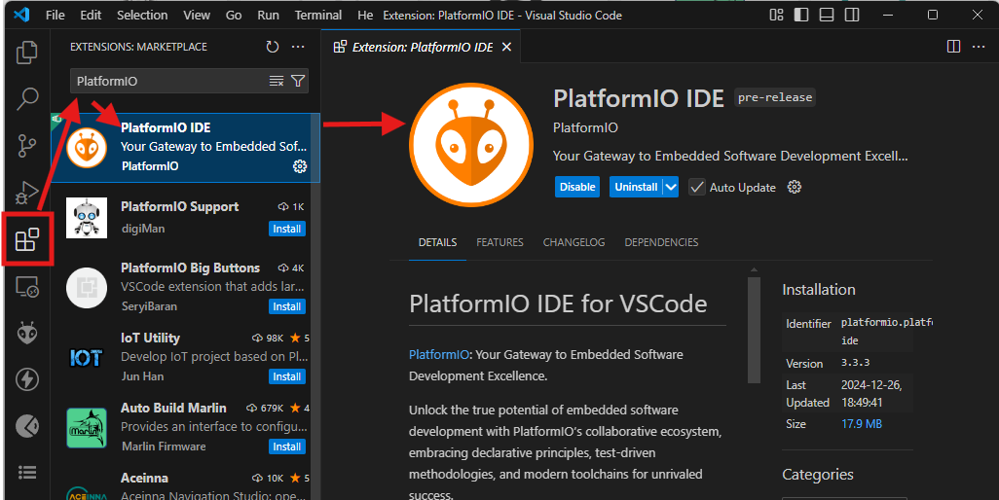
Task: Open the View menu
Action: [x=197, y=15]
